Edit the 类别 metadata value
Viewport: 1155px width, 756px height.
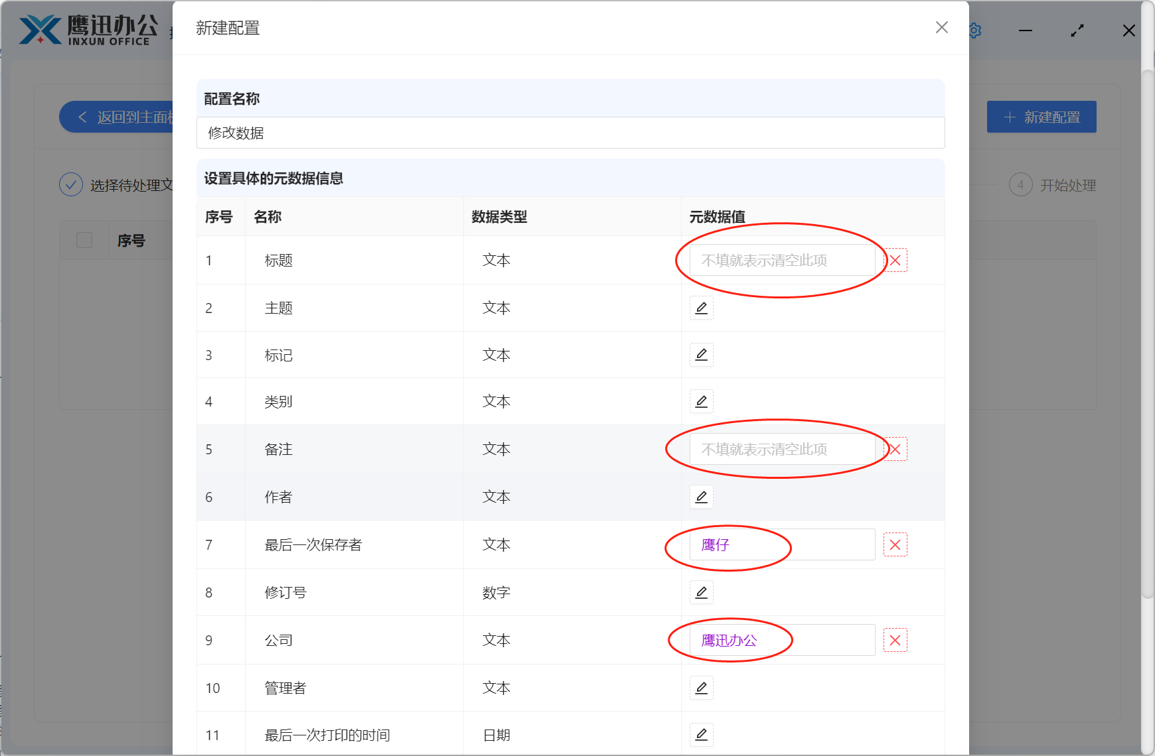701,401
